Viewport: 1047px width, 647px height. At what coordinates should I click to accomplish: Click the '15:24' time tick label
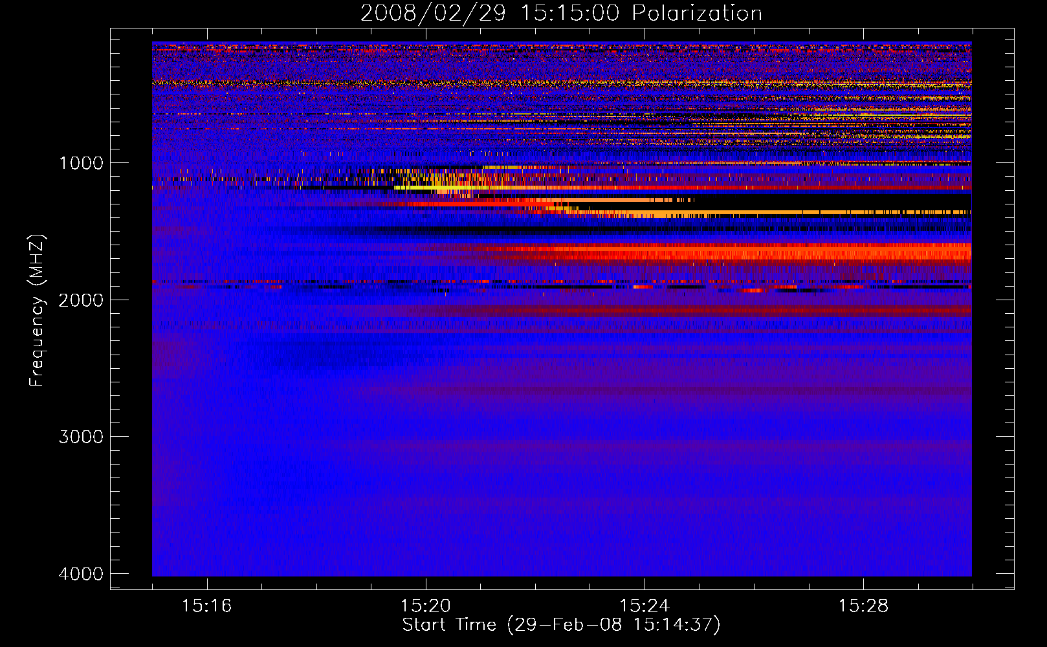[645, 606]
